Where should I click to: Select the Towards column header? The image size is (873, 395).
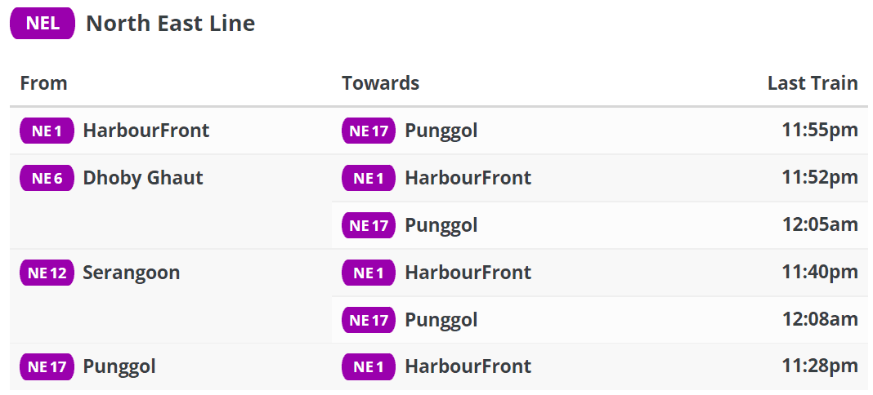pyautogui.click(x=380, y=83)
